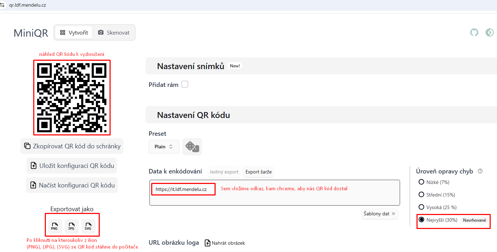Click the error correction help icon
This screenshot has height=252, width=497.
coord(480,171)
